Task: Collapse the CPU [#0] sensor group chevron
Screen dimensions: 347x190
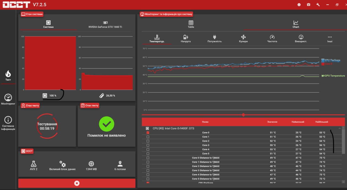Action: [340, 128]
